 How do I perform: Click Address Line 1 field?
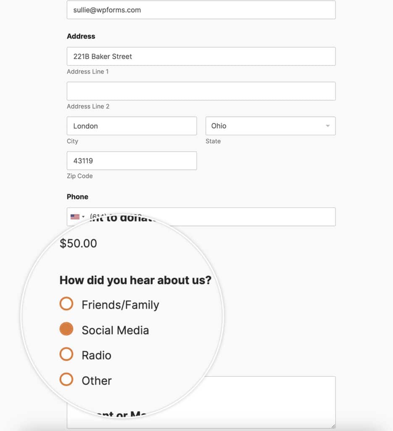[201, 56]
